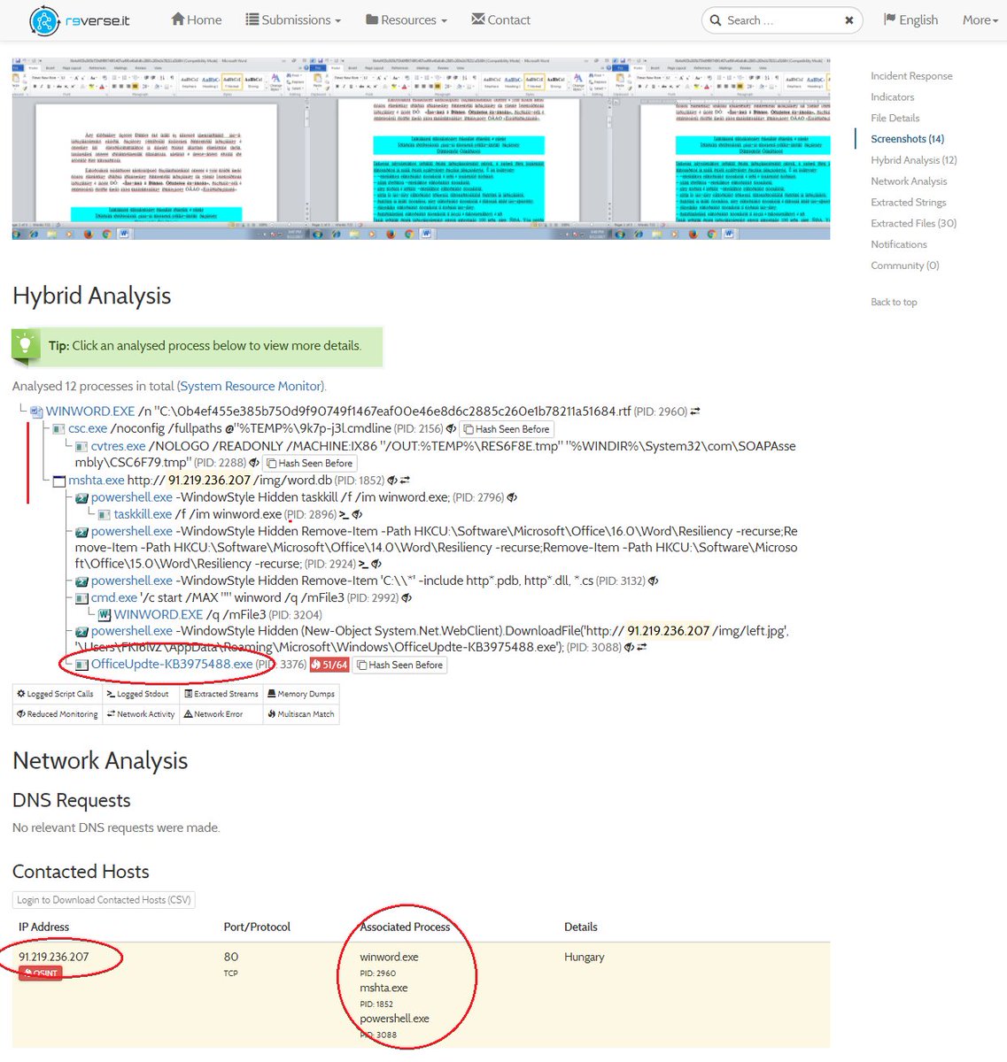Open Extracted Files (30) section link

click(913, 224)
